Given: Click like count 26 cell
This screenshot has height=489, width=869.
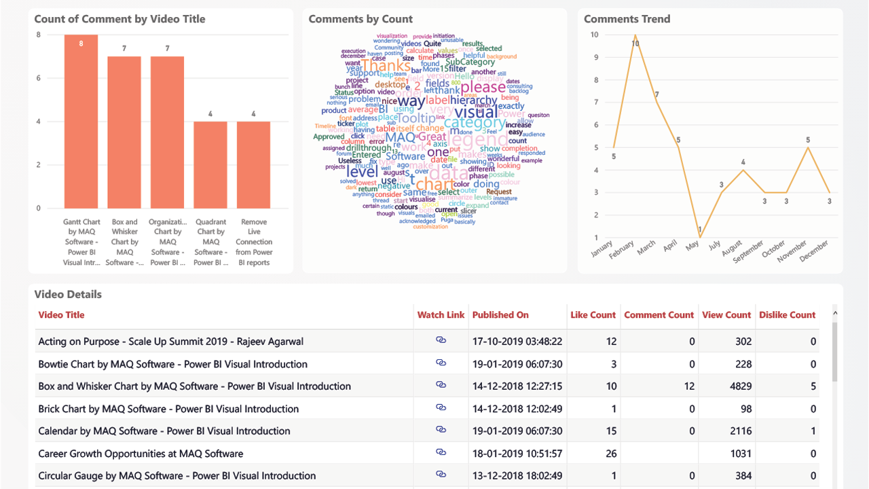Looking at the screenshot, I should point(611,454).
